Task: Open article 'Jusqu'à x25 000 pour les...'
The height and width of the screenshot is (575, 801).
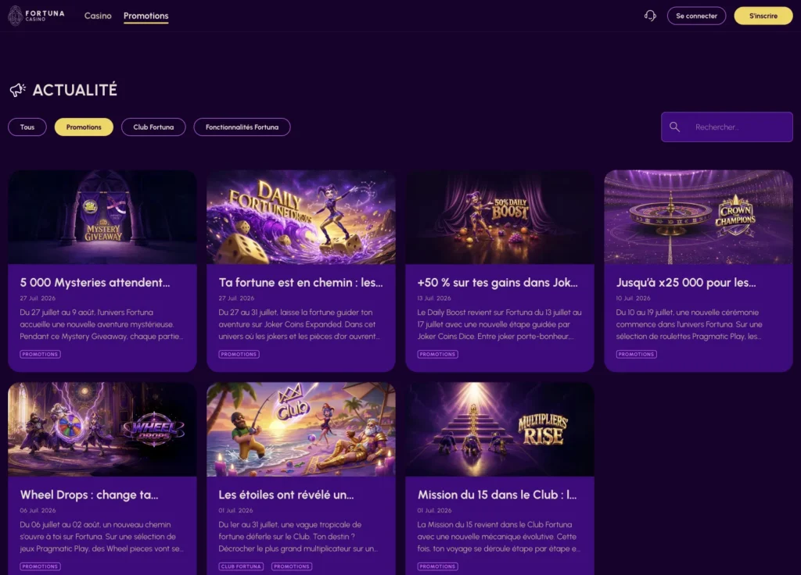Action: pyautogui.click(x=686, y=283)
